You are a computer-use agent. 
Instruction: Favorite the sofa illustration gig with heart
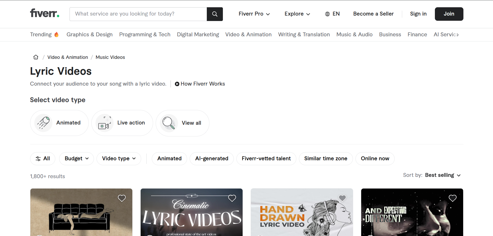click(x=122, y=198)
